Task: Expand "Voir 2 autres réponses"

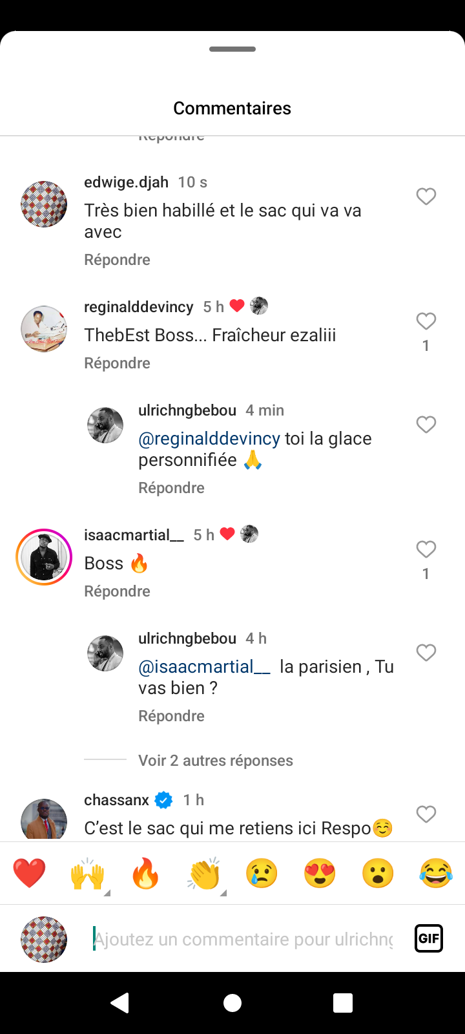Action: (216, 761)
